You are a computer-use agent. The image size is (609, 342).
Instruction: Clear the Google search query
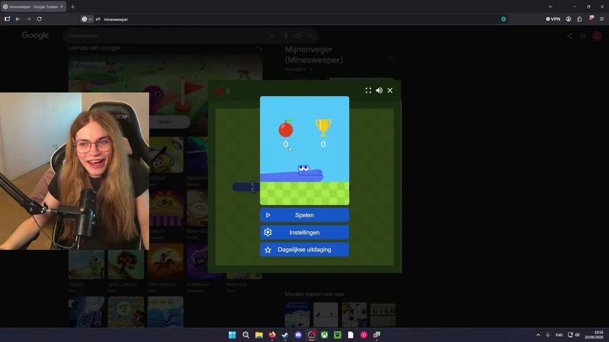[x=272, y=36]
